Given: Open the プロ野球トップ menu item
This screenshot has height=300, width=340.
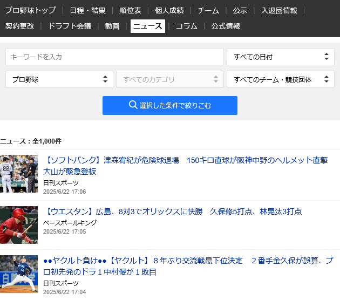Looking at the screenshot, I should click(x=30, y=10).
